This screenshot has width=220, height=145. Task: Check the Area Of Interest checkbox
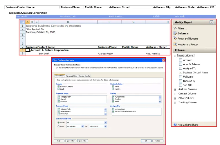[181, 64]
